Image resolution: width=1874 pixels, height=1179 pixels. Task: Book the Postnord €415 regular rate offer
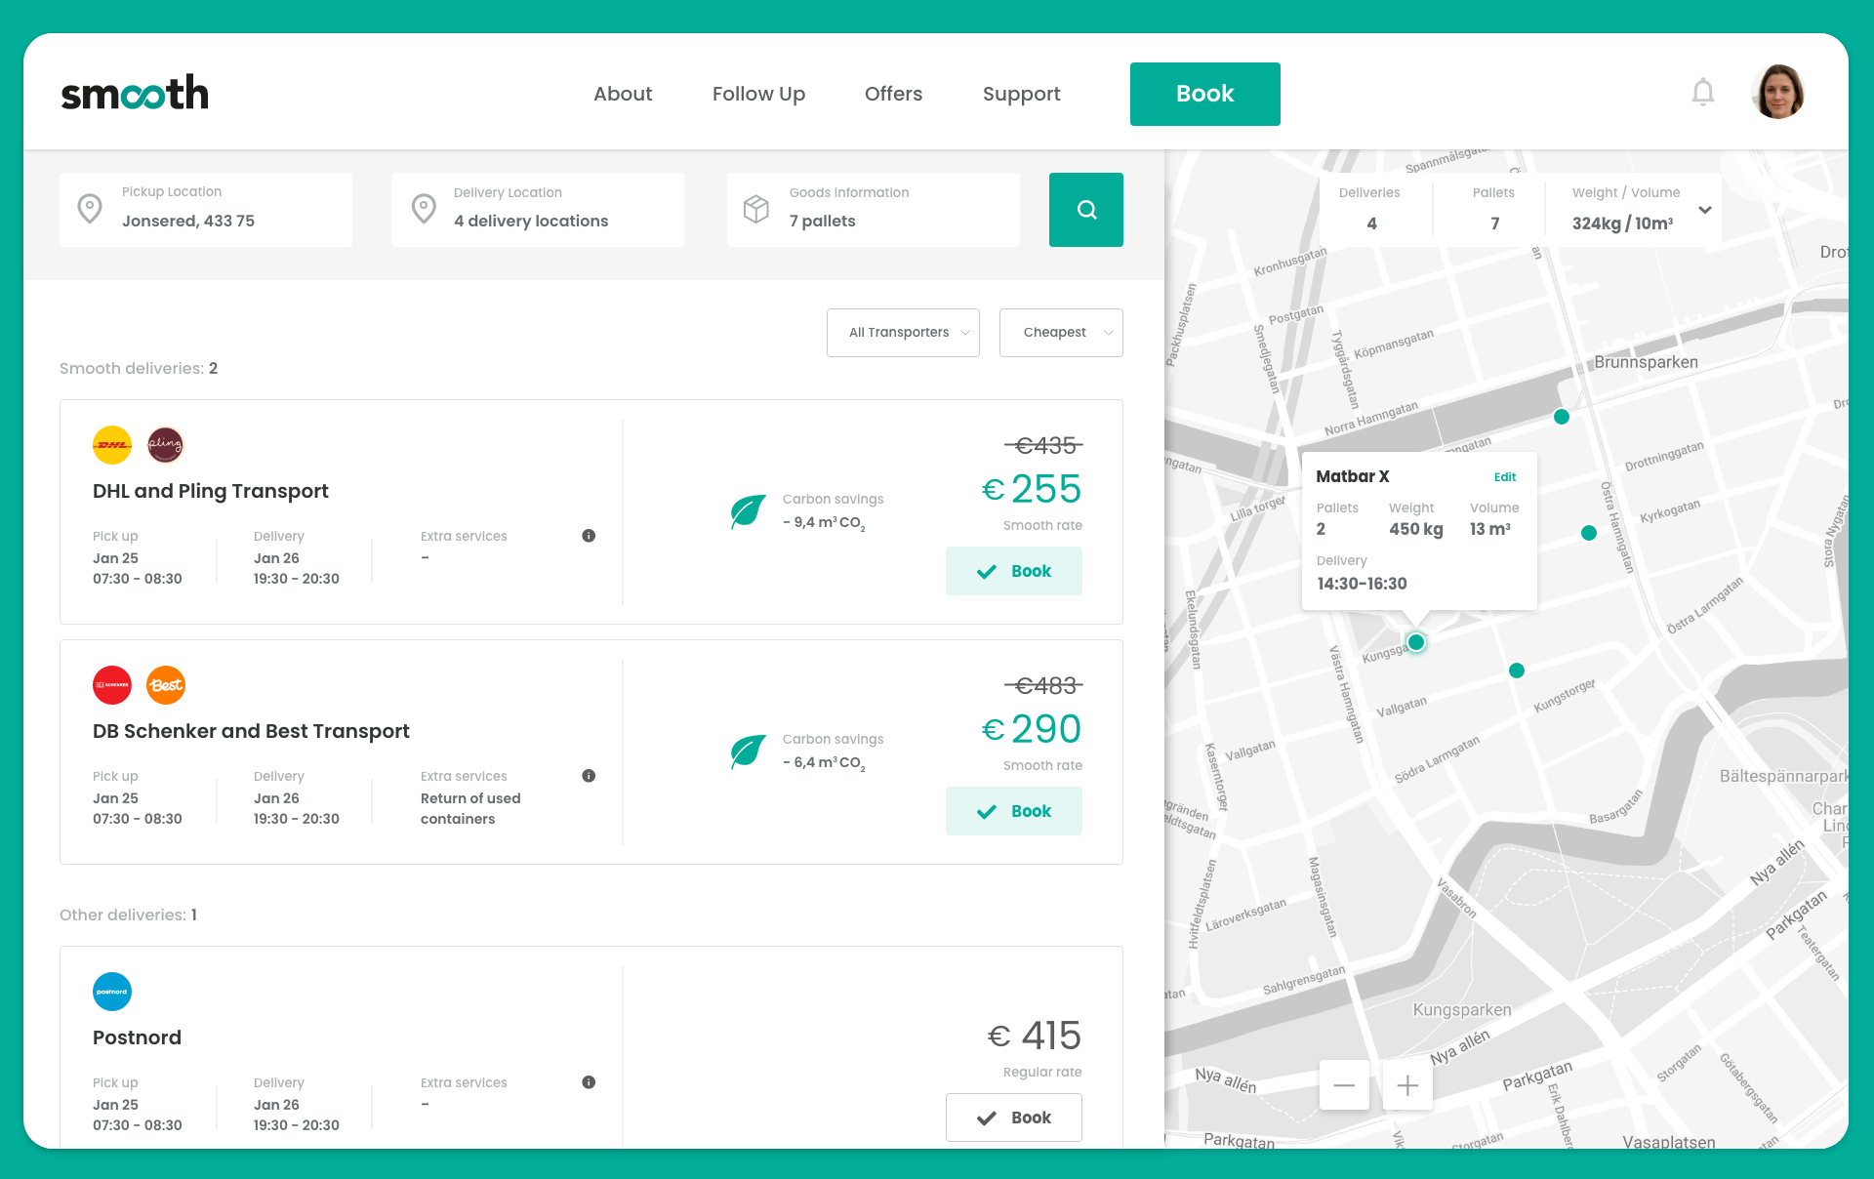point(1013,1118)
